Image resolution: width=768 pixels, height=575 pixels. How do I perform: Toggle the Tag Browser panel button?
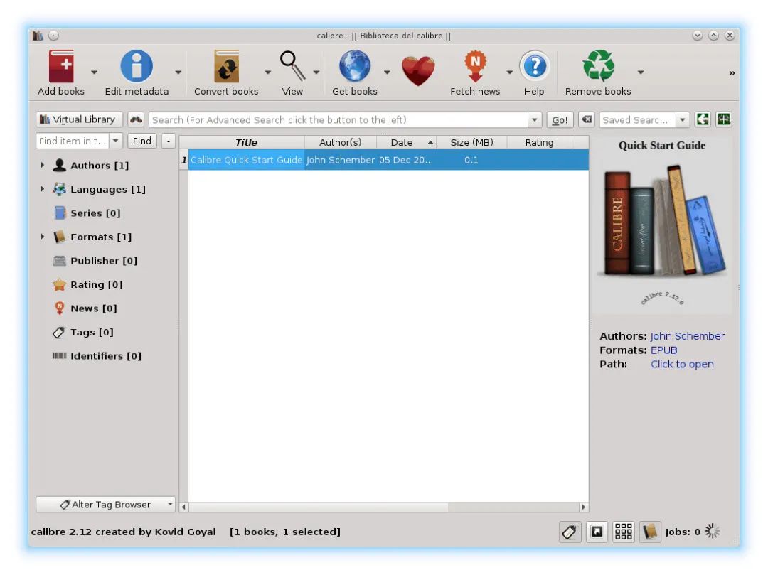tap(570, 532)
